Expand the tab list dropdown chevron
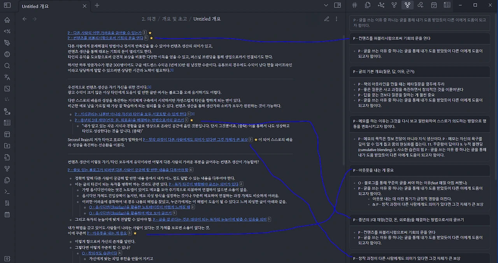Image resolution: width=498 pixels, height=263 pixels. [x=326, y=5]
